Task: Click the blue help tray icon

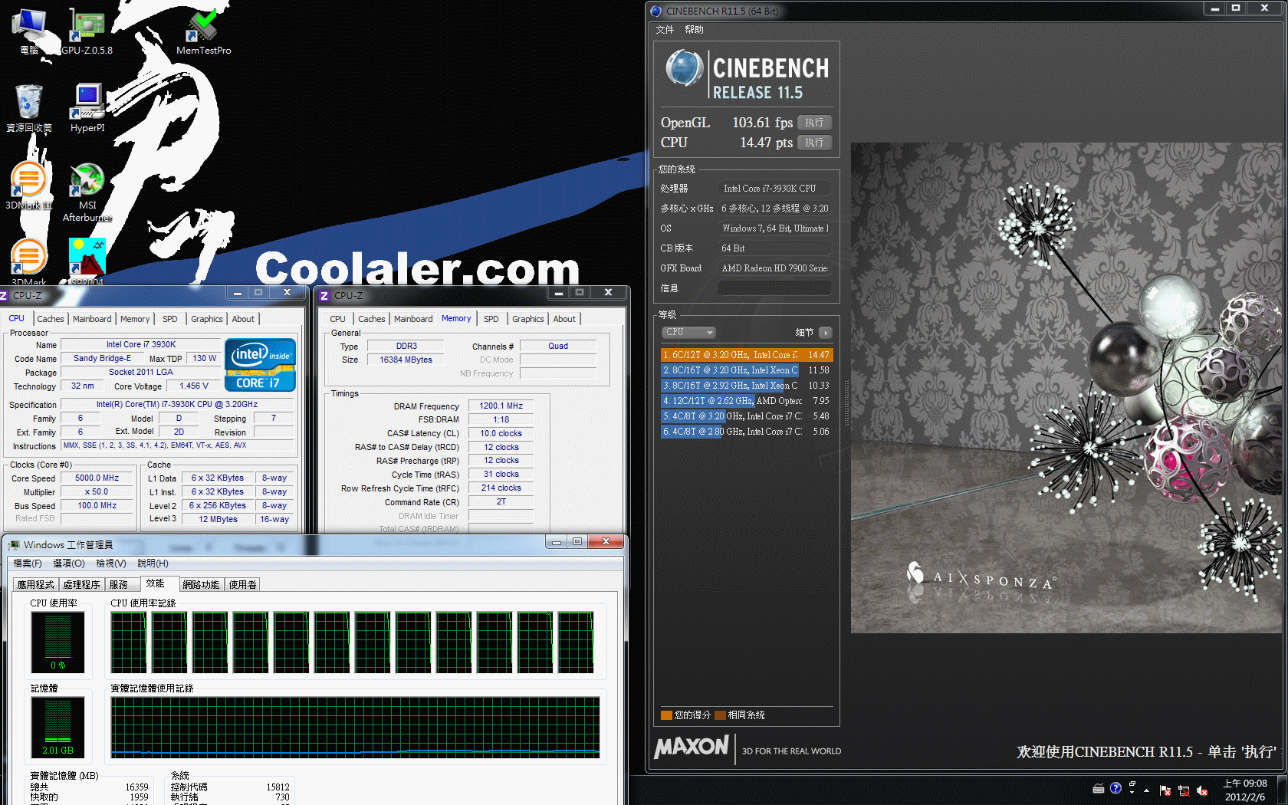Action: coord(1115,788)
